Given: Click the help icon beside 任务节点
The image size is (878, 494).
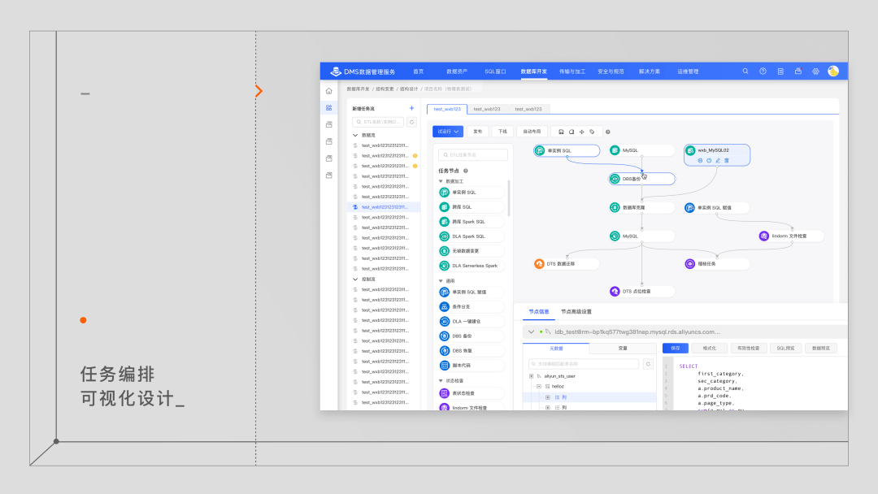Looking at the screenshot, I should tap(465, 171).
